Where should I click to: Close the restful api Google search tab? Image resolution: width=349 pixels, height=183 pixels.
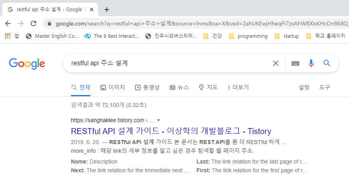(x=92, y=10)
